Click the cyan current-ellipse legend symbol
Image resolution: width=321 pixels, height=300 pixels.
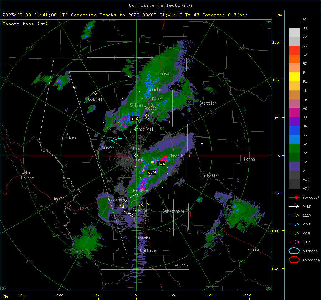(294, 251)
